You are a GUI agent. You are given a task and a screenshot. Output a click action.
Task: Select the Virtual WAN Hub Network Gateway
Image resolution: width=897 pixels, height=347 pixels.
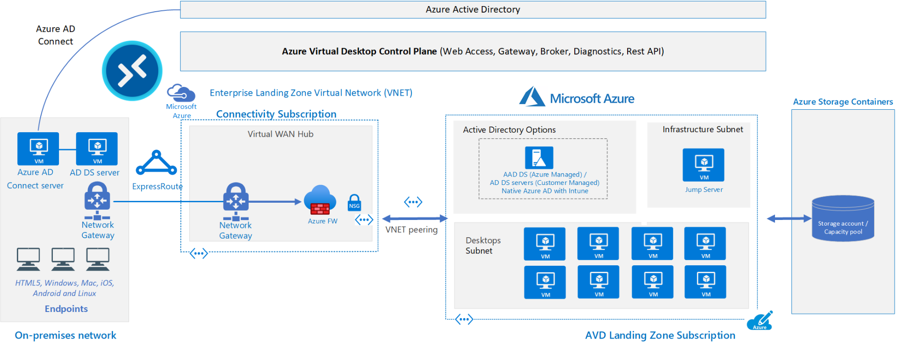(x=236, y=202)
